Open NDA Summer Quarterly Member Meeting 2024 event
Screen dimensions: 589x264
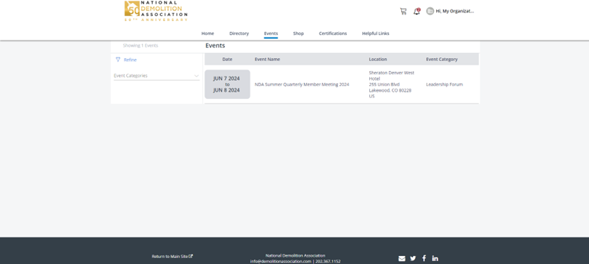point(301,85)
